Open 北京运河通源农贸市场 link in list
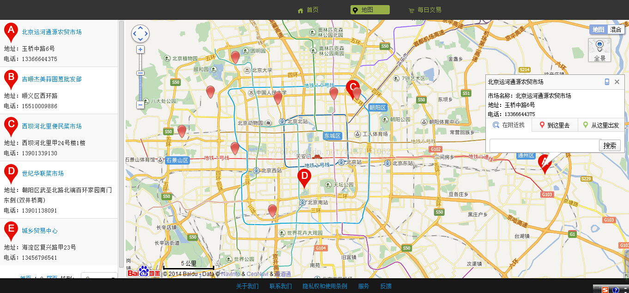629x293 pixels. (52, 32)
